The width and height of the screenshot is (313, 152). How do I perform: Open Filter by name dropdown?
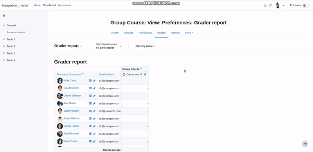(145, 46)
